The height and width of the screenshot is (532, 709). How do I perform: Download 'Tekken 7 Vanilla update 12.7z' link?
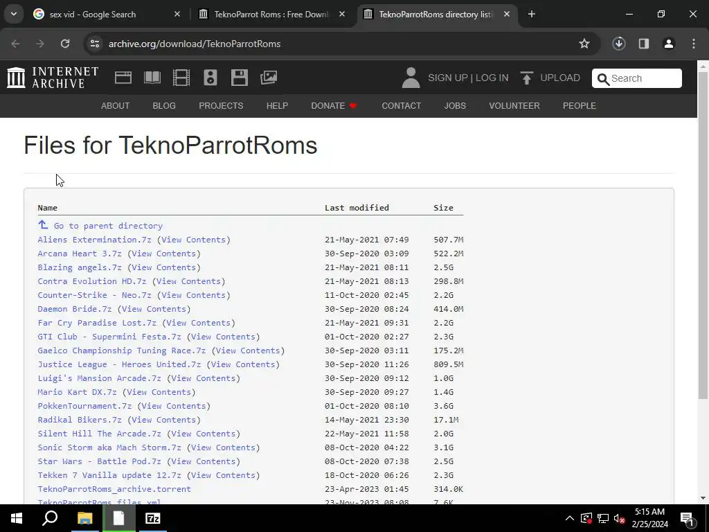109,475
